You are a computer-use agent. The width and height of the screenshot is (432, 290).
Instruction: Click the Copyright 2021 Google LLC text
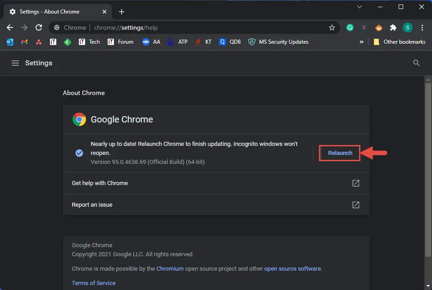pyautogui.click(x=133, y=254)
